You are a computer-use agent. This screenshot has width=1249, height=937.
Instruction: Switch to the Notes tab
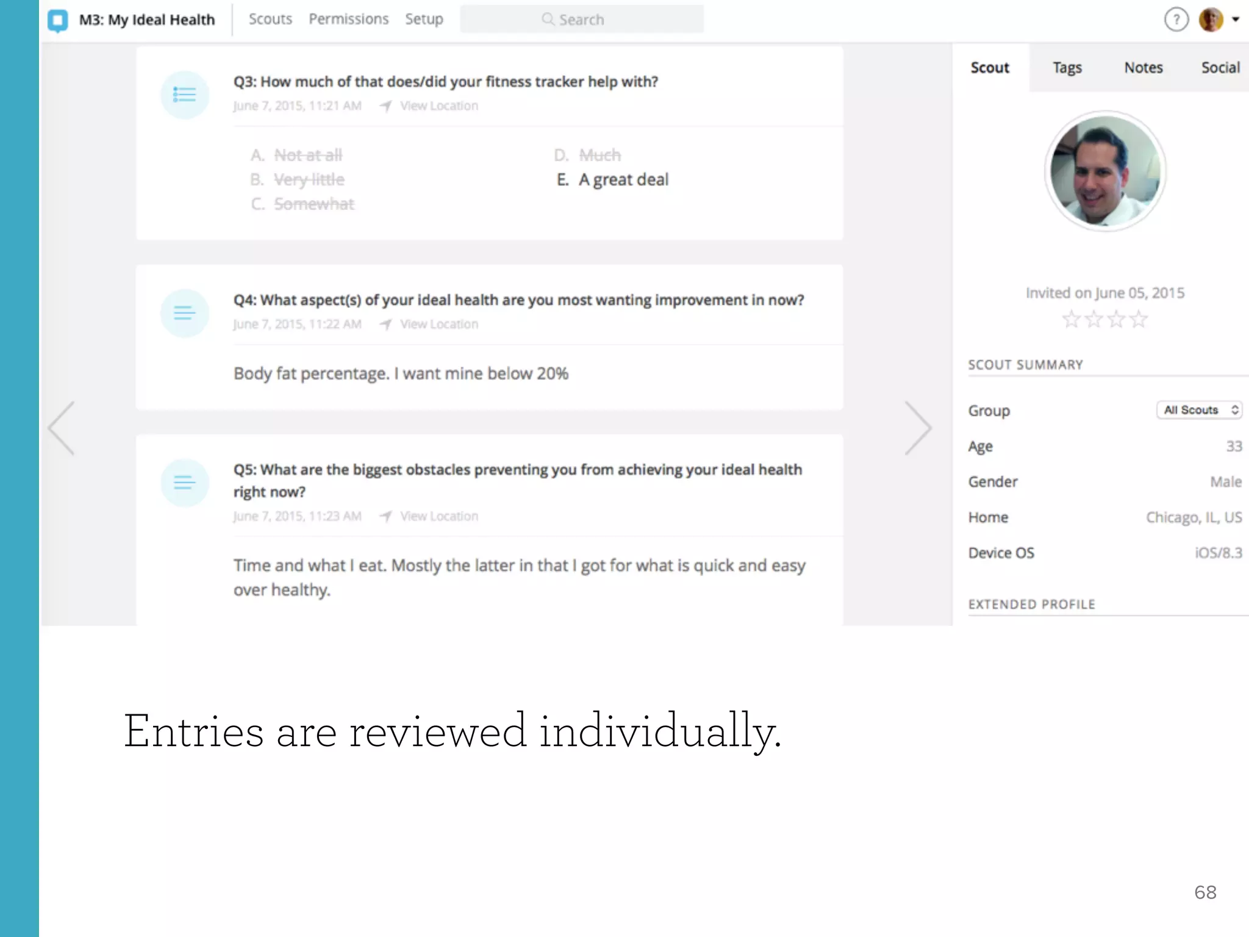1143,68
